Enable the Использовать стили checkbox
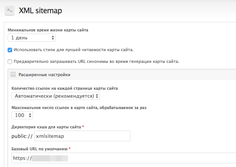236x167 pixels. click(10, 50)
